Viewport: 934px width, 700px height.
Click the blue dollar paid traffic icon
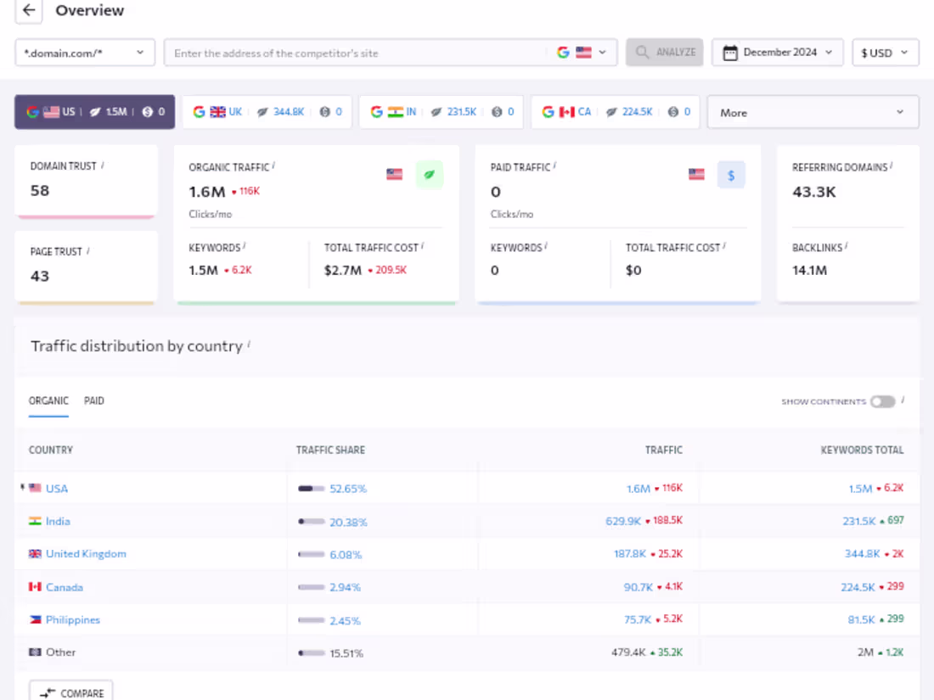coord(731,175)
